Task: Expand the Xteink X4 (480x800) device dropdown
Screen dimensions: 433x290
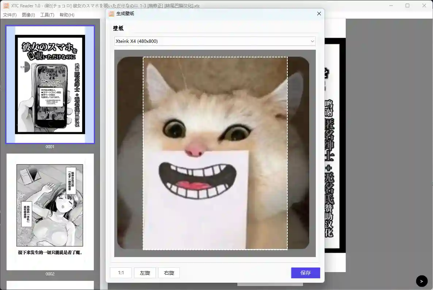Action: [x=215, y=41]
